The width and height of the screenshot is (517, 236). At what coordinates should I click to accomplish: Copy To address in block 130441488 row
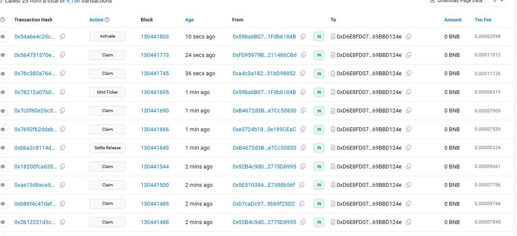pos(408,222)
